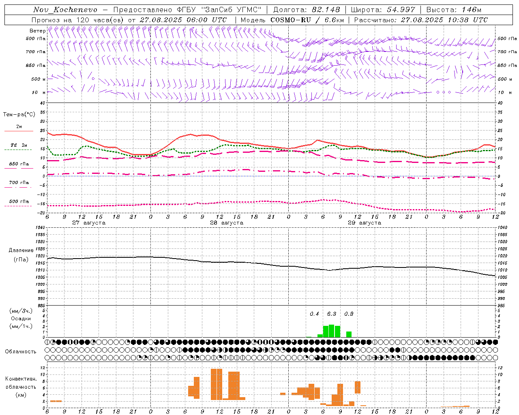Click the '(км)' unit label under convective cloudiness
This screenshot has height=415, width=519.
21,395
